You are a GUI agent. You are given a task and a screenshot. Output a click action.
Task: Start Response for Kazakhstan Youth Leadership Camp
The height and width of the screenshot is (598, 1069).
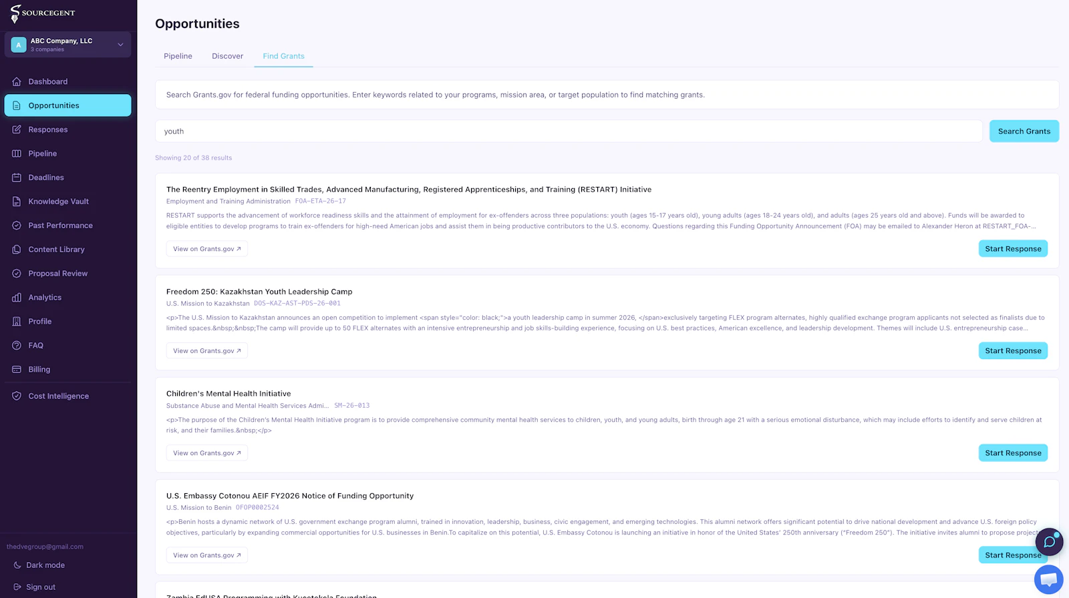[x=1013, y=351]
